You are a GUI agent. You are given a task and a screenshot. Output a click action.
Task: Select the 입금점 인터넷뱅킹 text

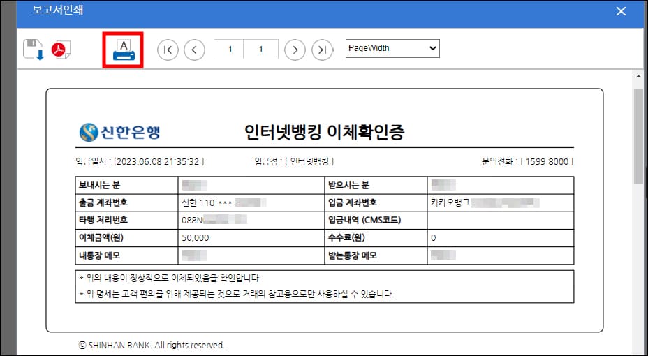294,161
